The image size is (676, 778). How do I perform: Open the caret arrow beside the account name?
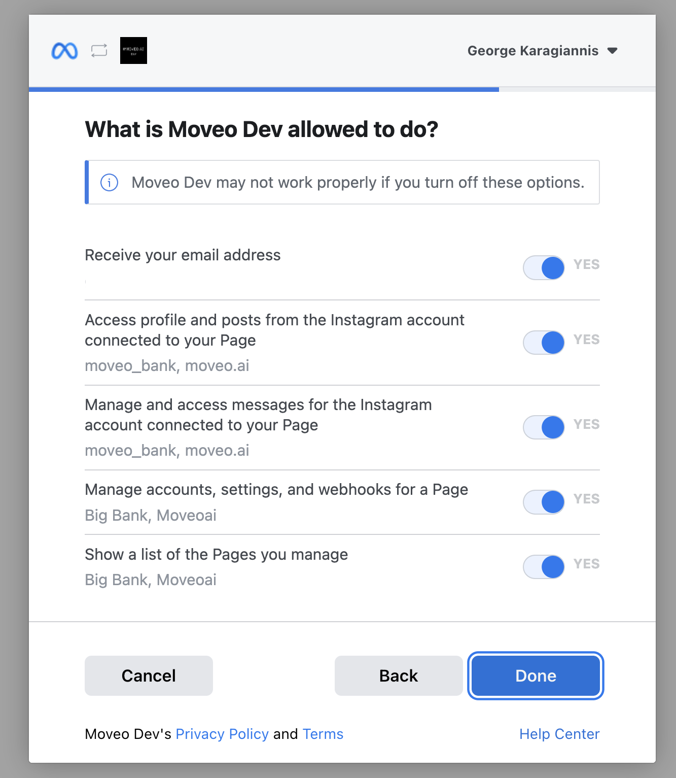pyautogui.click(x=612, y=51)
